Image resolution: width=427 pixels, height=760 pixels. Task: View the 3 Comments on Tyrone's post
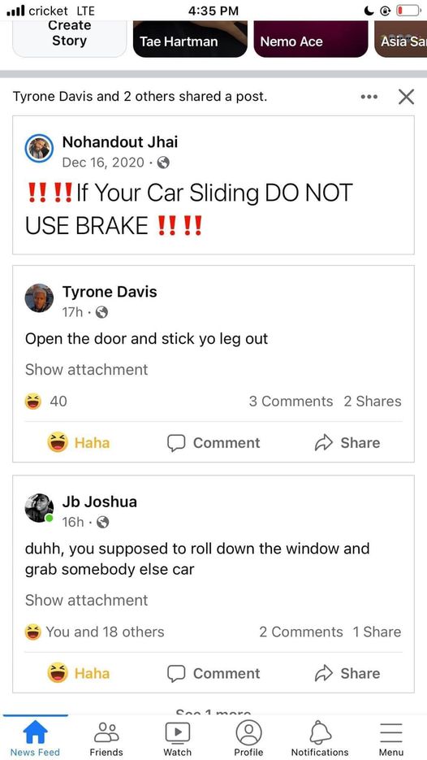pos(291,402)
